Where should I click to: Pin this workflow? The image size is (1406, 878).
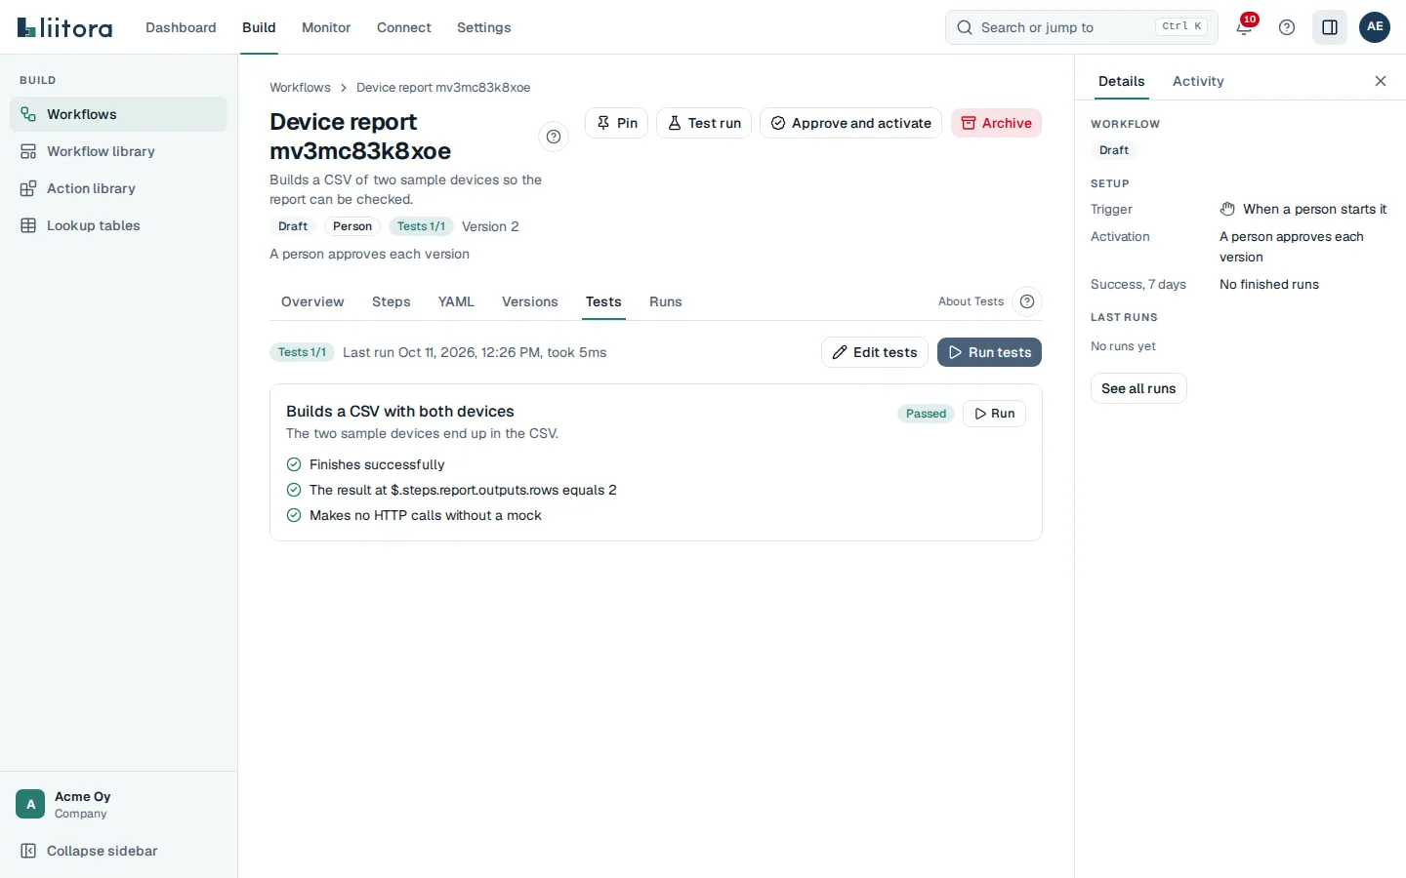pyautogui.click(x=616, y=123)
